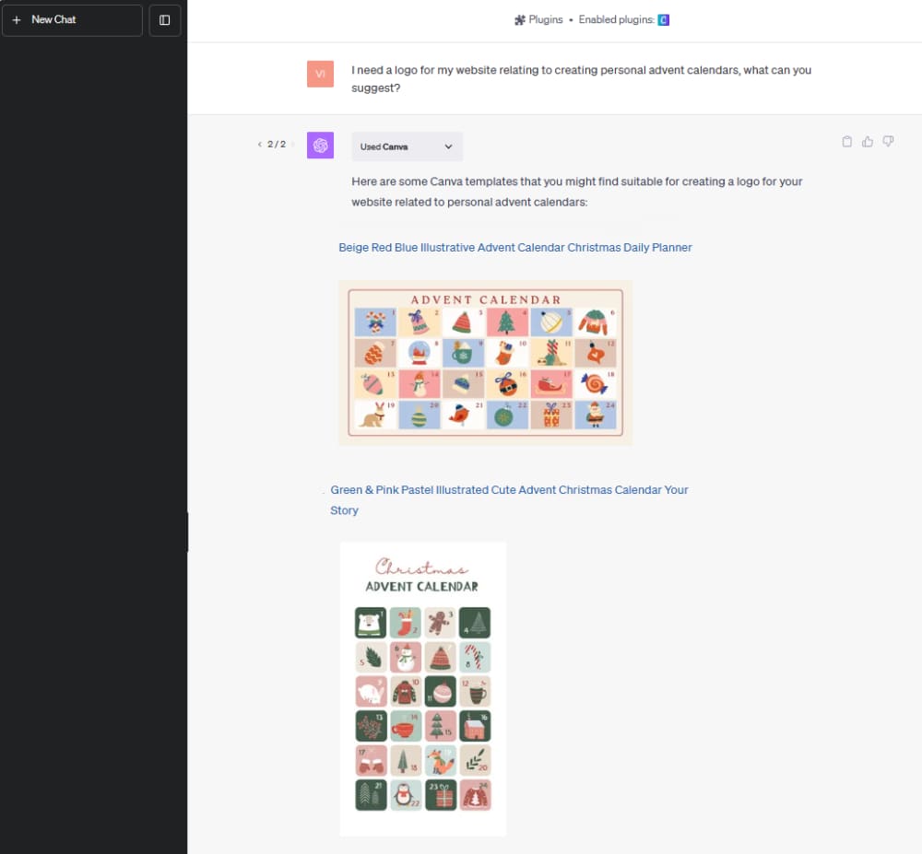The height and width of the screenshot is (854, 922).
Task: Click the left arrow to view previous response
Action: 259,144
